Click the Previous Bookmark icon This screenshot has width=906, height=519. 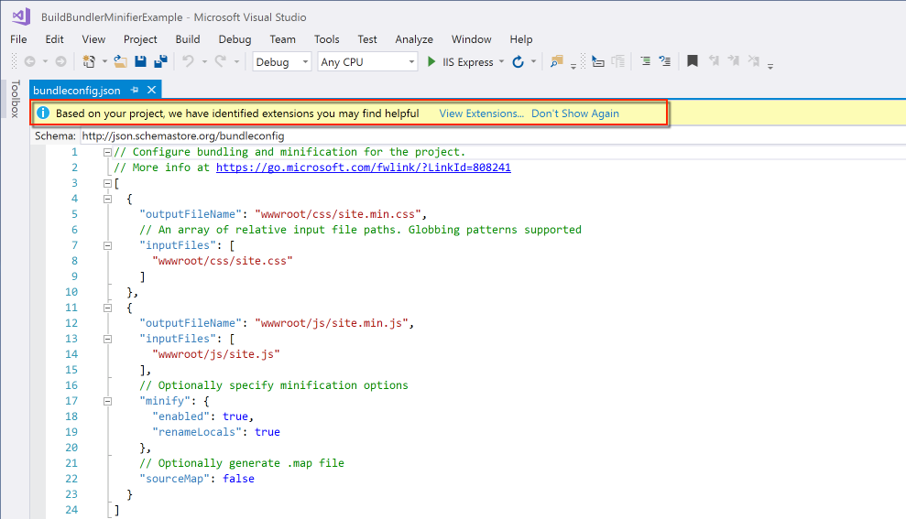pyautogui.click(x=714, y=60)
